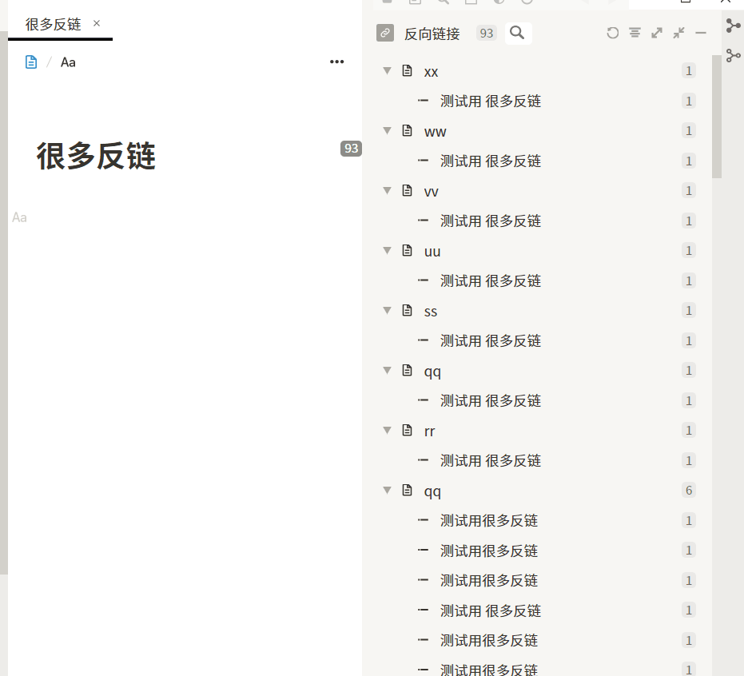The width and height of the screenshot is (744, 676).
Task: Collapse the ss backlink group
Action: coord(387,310)
